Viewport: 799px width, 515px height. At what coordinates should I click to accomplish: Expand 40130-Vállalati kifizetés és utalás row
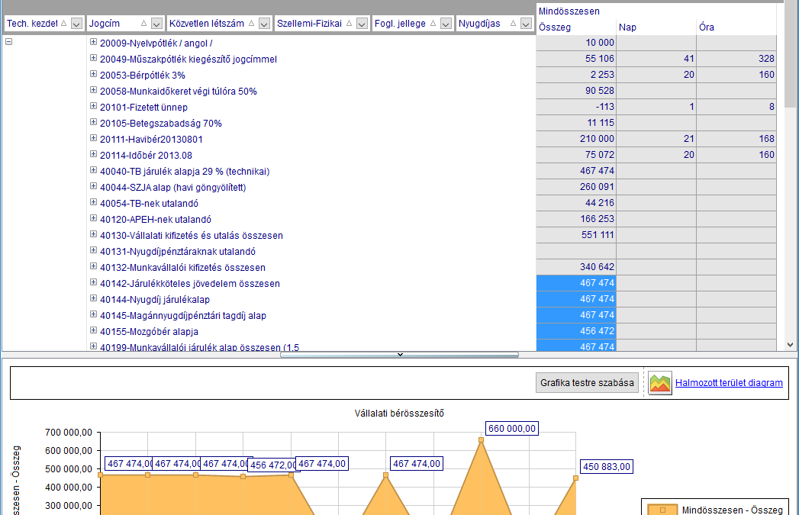pyautogui.click(x=93, y=234)
